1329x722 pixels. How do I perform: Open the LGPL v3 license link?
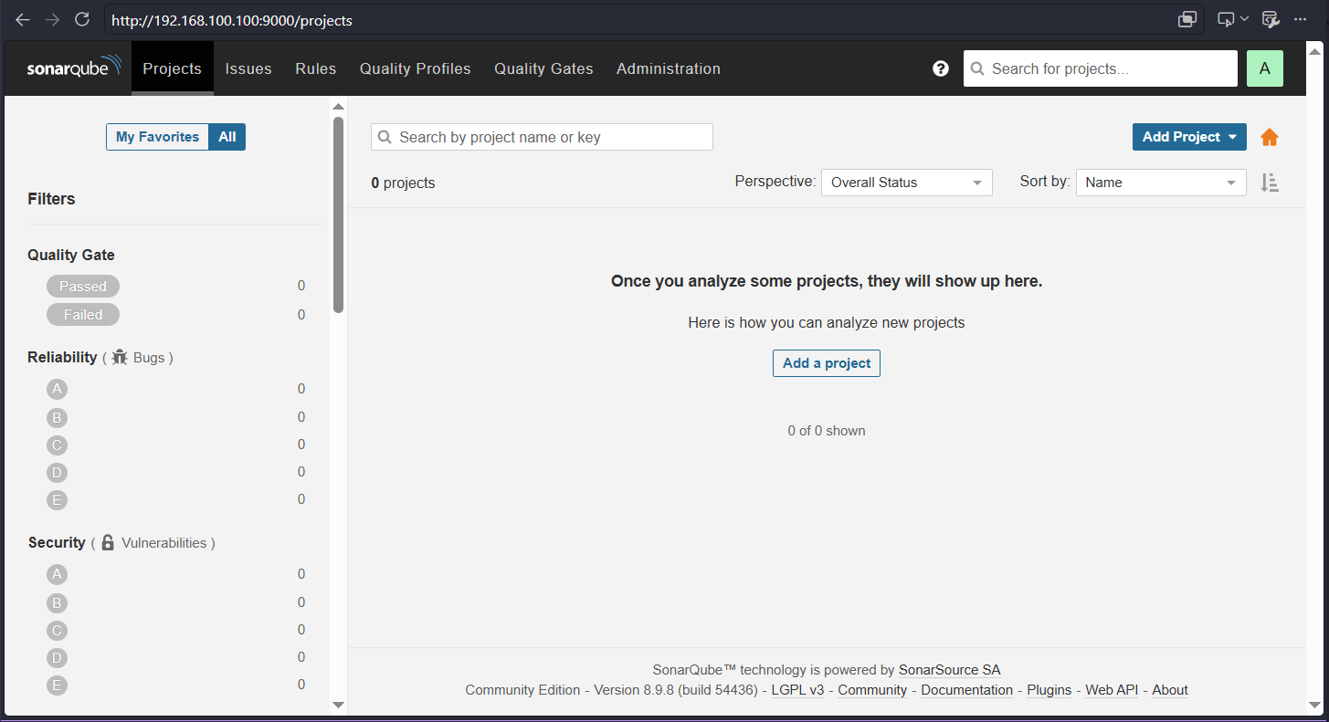coord(797,690)
